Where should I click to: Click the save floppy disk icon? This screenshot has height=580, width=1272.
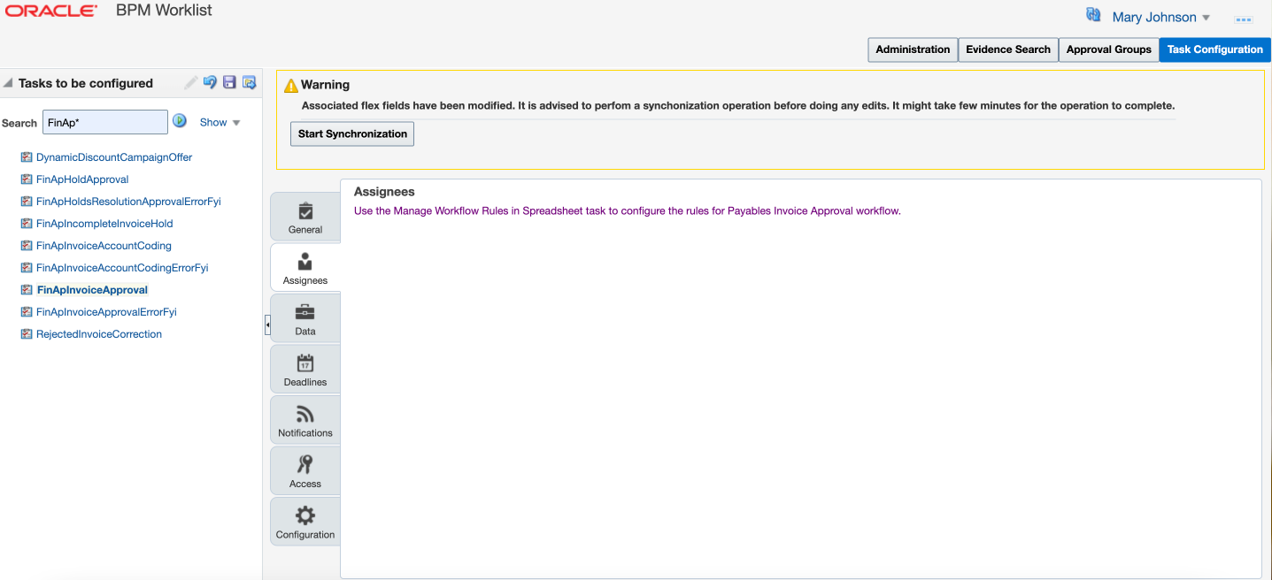229,82
